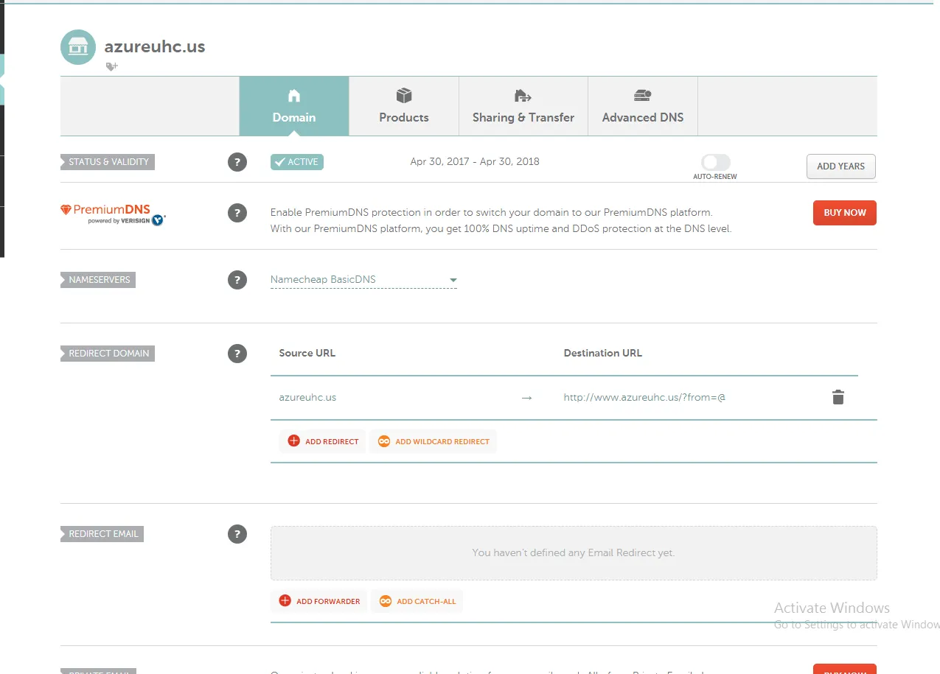The width and height of the screenshot is (940, 674).
Task: Expand the Namecheap BasicDNS nameservers dropdown
Action: pyautogui.click(x=363, y=280)
